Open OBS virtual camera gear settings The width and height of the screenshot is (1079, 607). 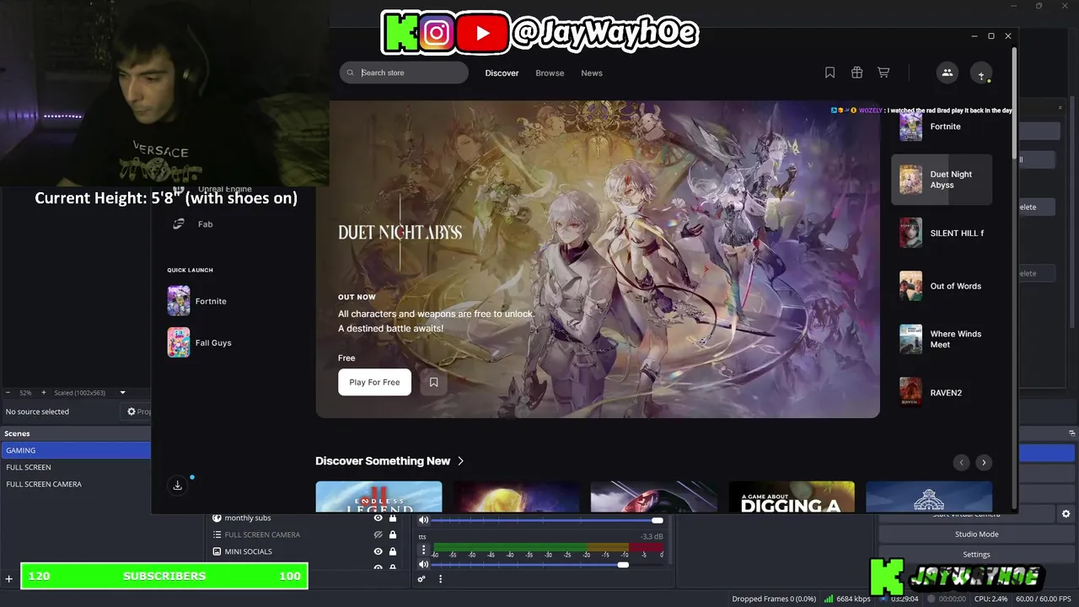click(x=1066, y=513)
